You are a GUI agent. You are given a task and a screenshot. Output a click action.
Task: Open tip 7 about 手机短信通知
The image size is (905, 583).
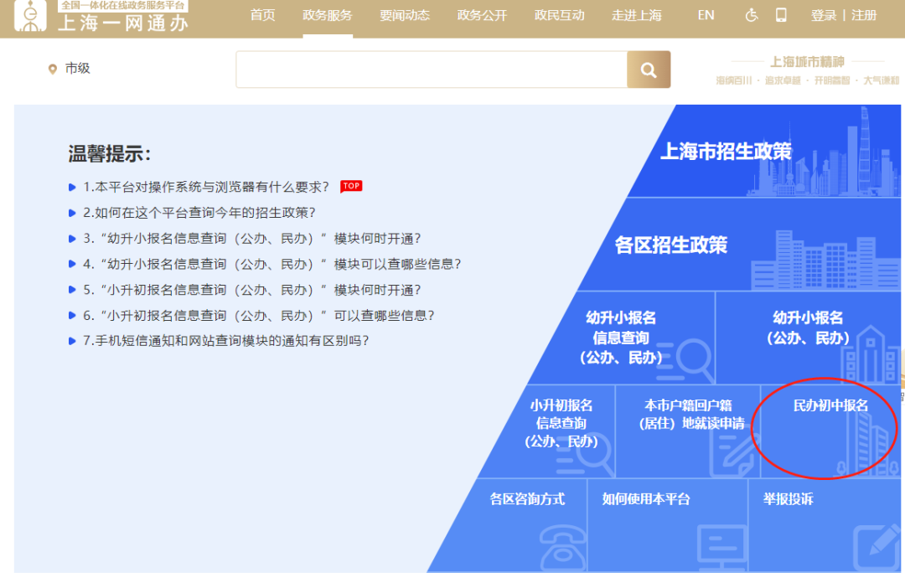pos(225,341)
